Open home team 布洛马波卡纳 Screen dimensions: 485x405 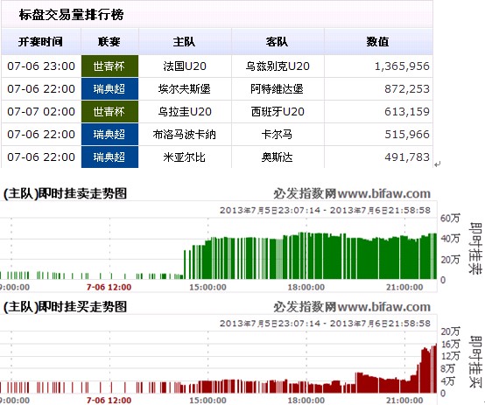click(185, 135)
